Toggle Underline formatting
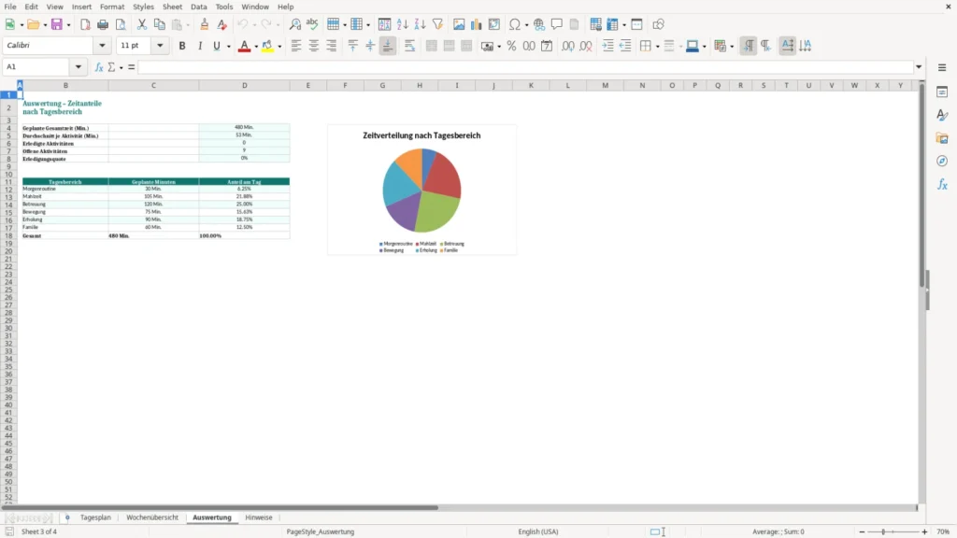This screenshot has height=538, width=957. tap(216, 46)
